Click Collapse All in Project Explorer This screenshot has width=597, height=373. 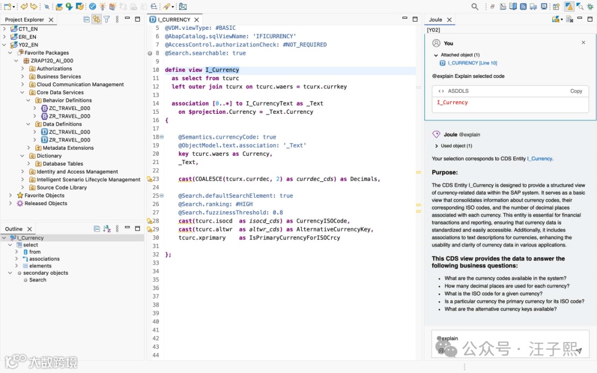click(x=86, y=19)
